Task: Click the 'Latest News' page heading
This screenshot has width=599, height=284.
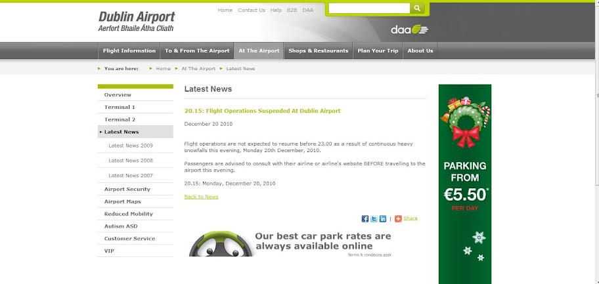Action: click(x=208, y=89)
